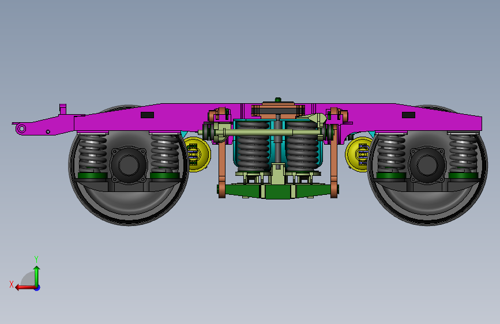Pick the right wheel's axle box cover
This screenshot has width=500, height=324.
[427, 165]
